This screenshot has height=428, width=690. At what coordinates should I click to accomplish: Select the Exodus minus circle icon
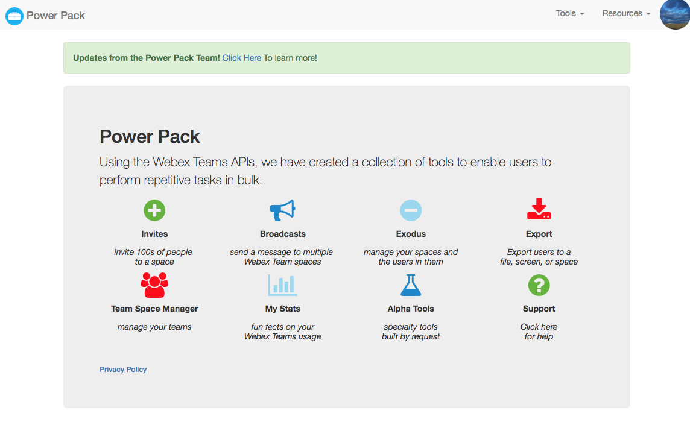(411, 210)
